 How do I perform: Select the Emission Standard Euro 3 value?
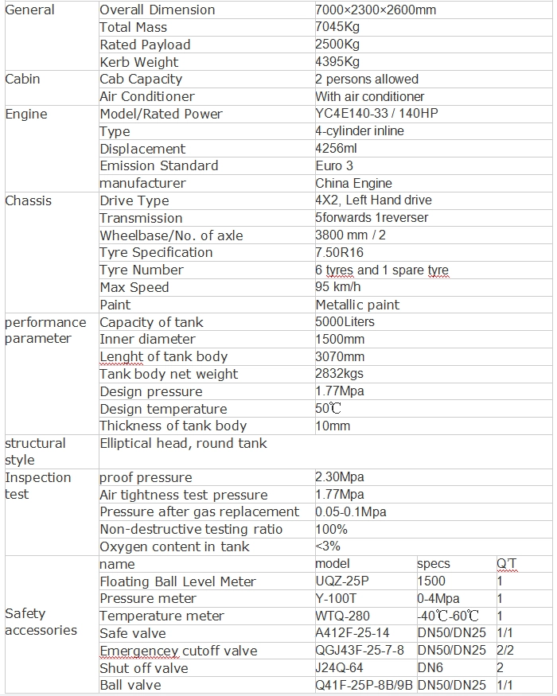point(334,165)
